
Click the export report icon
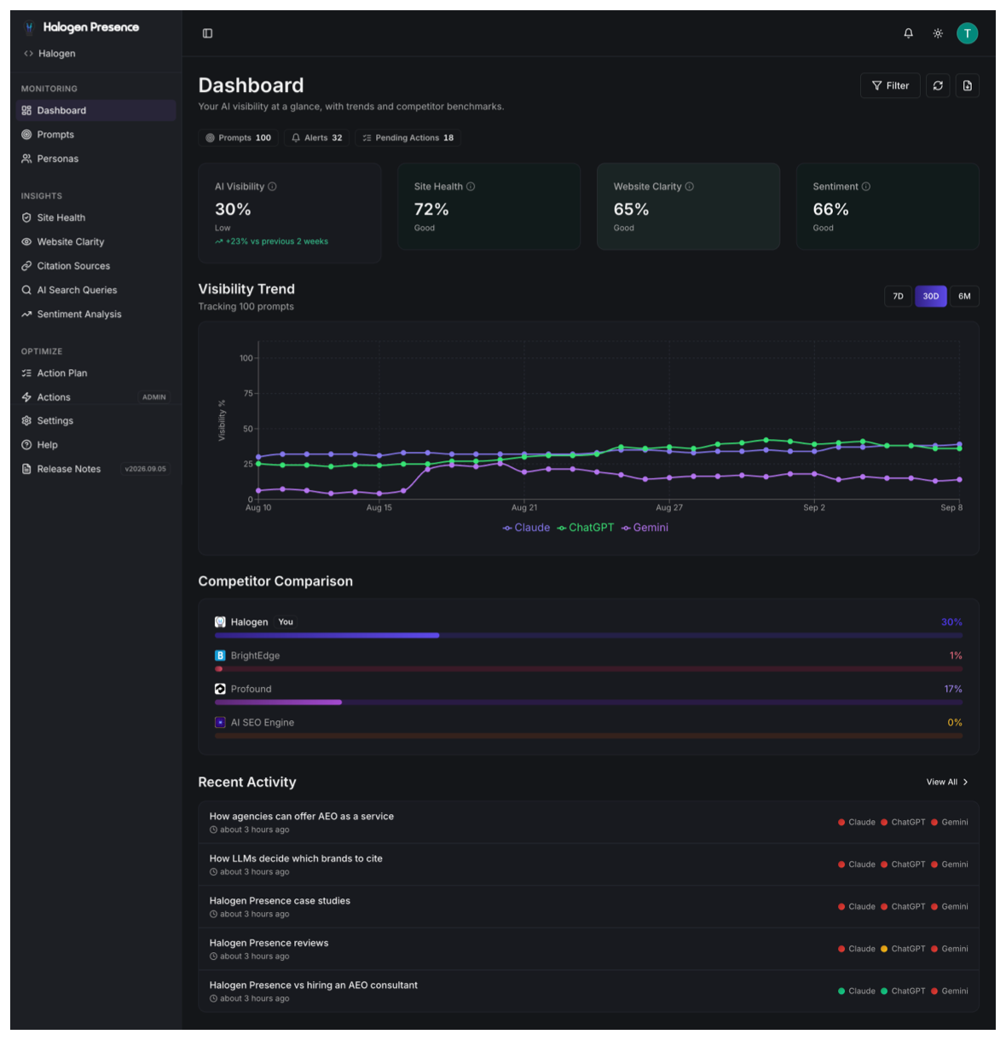click(967, 85)
